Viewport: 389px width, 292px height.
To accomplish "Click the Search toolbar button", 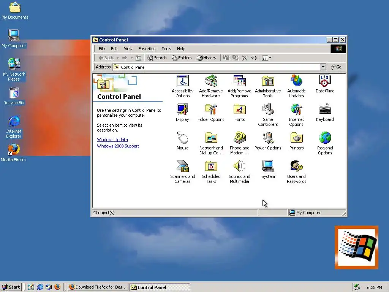I will tap(157, 58).
